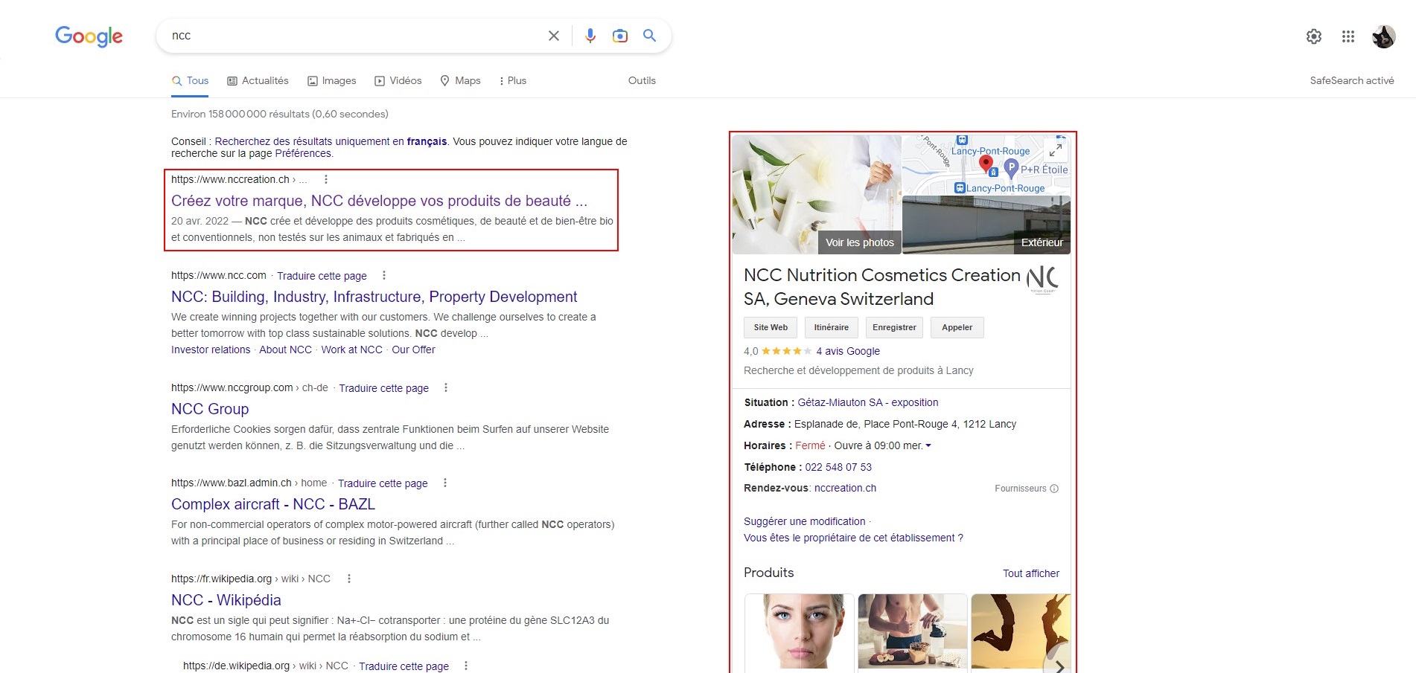
Task: Click the Site Web button
Action: (x=771, y=327)
